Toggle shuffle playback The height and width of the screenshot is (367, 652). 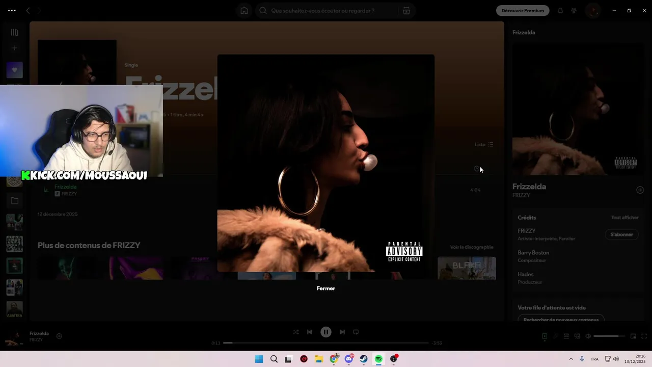296,332
